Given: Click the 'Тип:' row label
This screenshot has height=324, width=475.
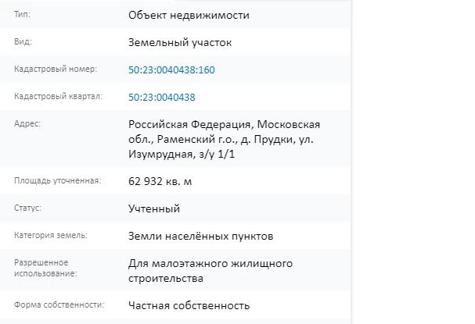Looking at the screenshot, I should pyautogui.click(x=23, y=15).
